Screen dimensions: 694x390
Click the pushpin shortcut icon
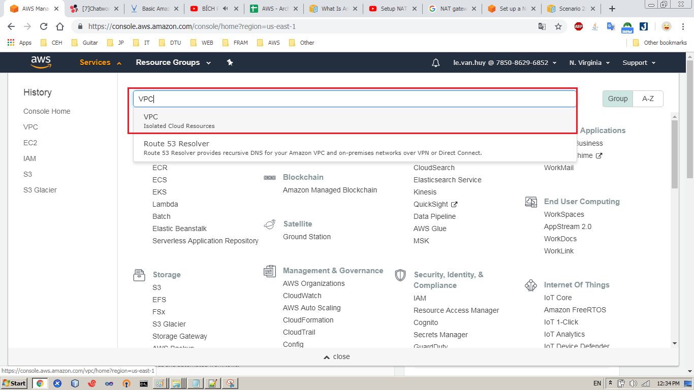point(230,62)
